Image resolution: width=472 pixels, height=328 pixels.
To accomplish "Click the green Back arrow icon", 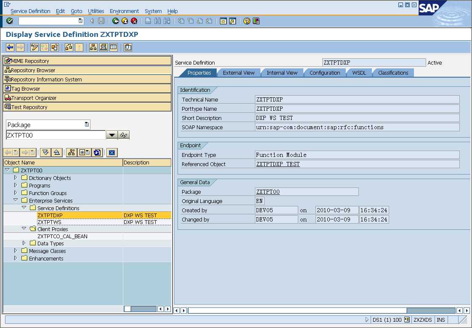I will pyautogui.click(x=116, y=21).
